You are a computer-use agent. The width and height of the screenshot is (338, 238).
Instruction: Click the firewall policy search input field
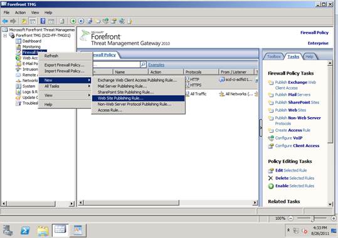click(117, 65)
